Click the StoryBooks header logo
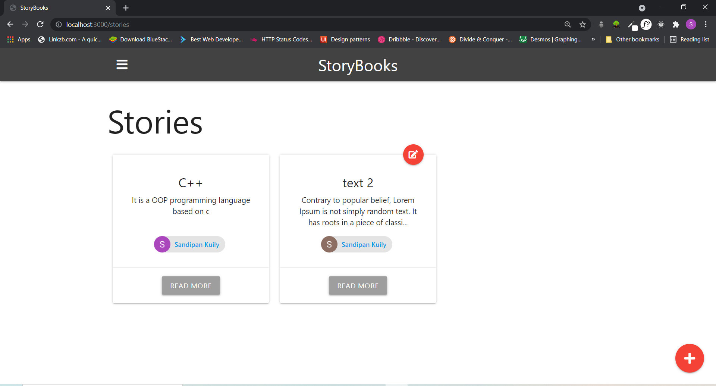 (358, 66)
